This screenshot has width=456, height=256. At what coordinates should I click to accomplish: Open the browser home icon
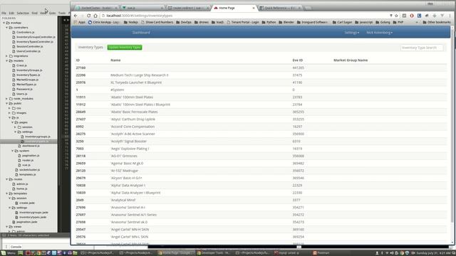(x=95, y=16)
